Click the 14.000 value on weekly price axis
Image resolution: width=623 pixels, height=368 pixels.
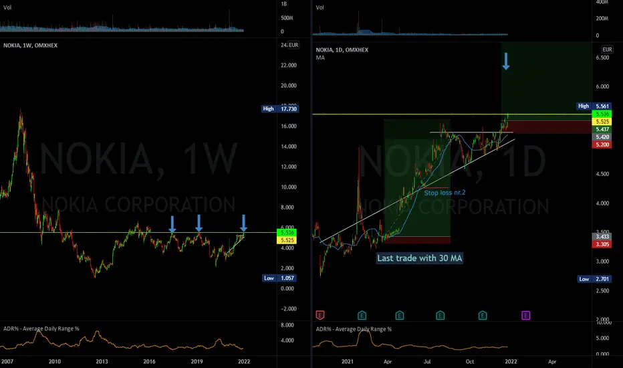click(x=289, y=147)
